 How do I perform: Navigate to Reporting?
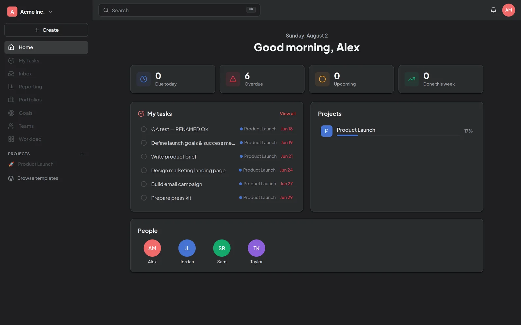coord(46,87)
